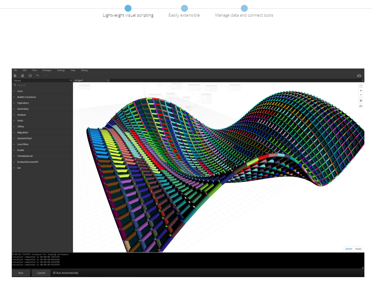Image resolution: width=372 pixels, height=284 pixels.
Task: Click the camera export-image icon
Action: 359,76
